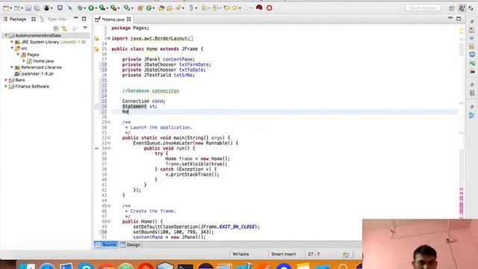The width and height of the screenshot is (478, 269).
Task: Select the src folder in tree
Action: 24,48
